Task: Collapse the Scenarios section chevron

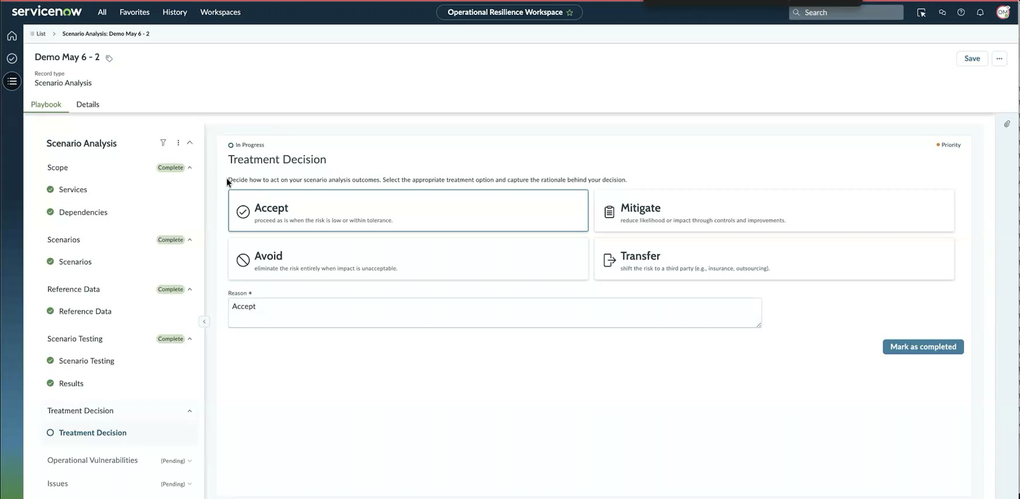Action: pyautogui.click(x=190, y=239)
